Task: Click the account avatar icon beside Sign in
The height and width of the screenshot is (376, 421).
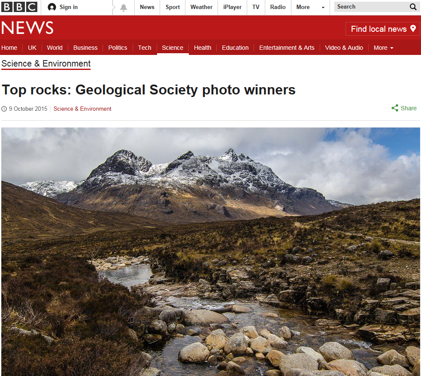Action: pyautogui.click(x=52, y=7)
